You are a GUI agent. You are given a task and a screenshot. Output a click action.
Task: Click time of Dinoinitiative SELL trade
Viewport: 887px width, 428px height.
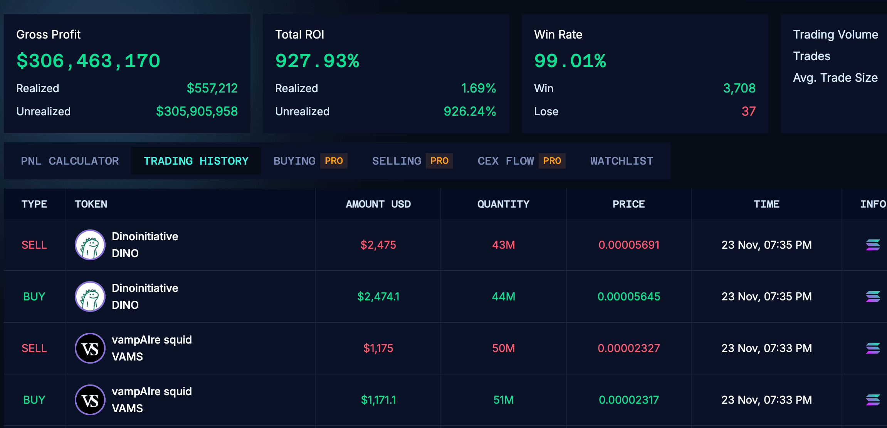[766, 245]
